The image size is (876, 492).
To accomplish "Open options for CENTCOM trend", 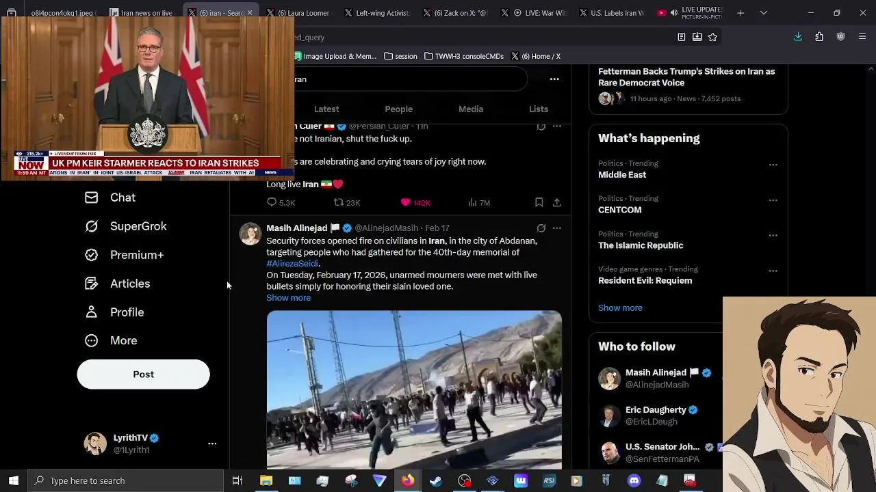I will pyautogui.click(x=773, y=200).
